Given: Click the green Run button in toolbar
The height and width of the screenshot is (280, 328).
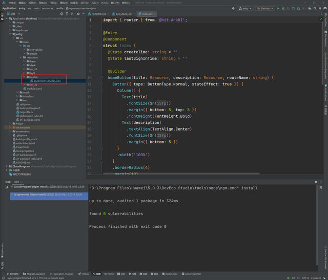Looking at the screenshot, I should [x=278, y=8].
